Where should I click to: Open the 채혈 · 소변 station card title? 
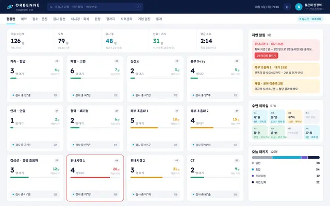pos(78,61)
